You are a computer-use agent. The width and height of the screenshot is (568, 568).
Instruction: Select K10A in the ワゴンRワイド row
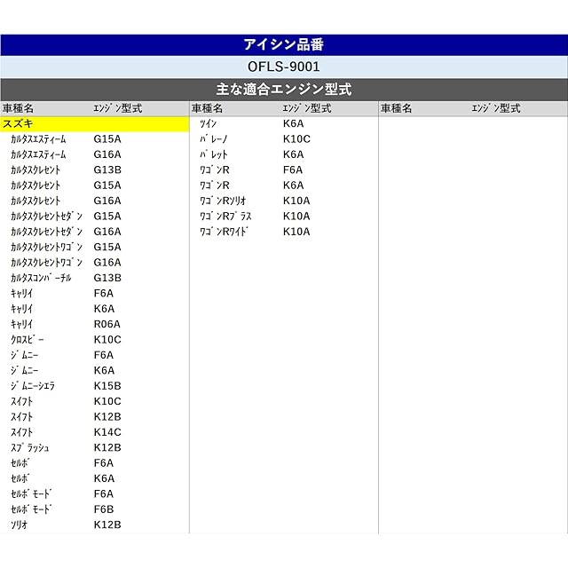pyautogui.click(x=296, y=232)
